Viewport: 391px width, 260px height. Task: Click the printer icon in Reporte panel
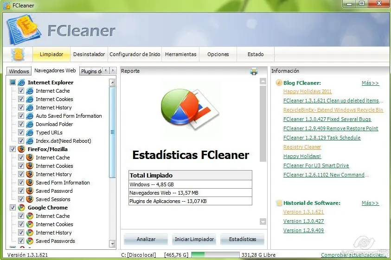[254, 71]
